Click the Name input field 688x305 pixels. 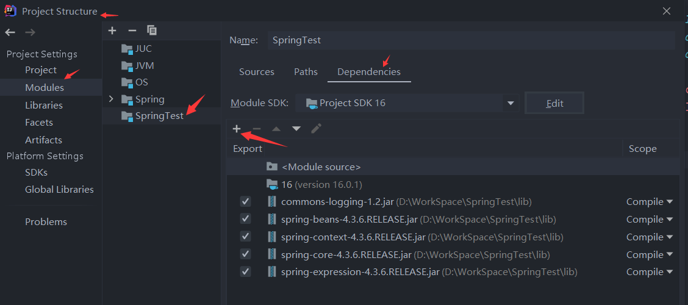pos(471,40)
